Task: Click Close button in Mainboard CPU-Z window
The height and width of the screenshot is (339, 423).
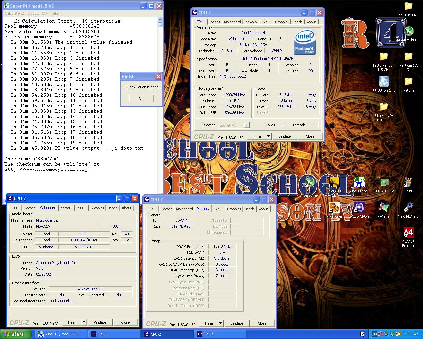Action: click(x=125, y=322)
